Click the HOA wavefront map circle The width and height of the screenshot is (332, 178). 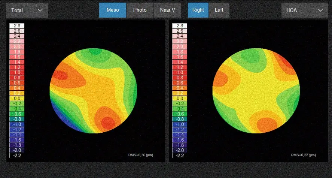pos(256,90)
